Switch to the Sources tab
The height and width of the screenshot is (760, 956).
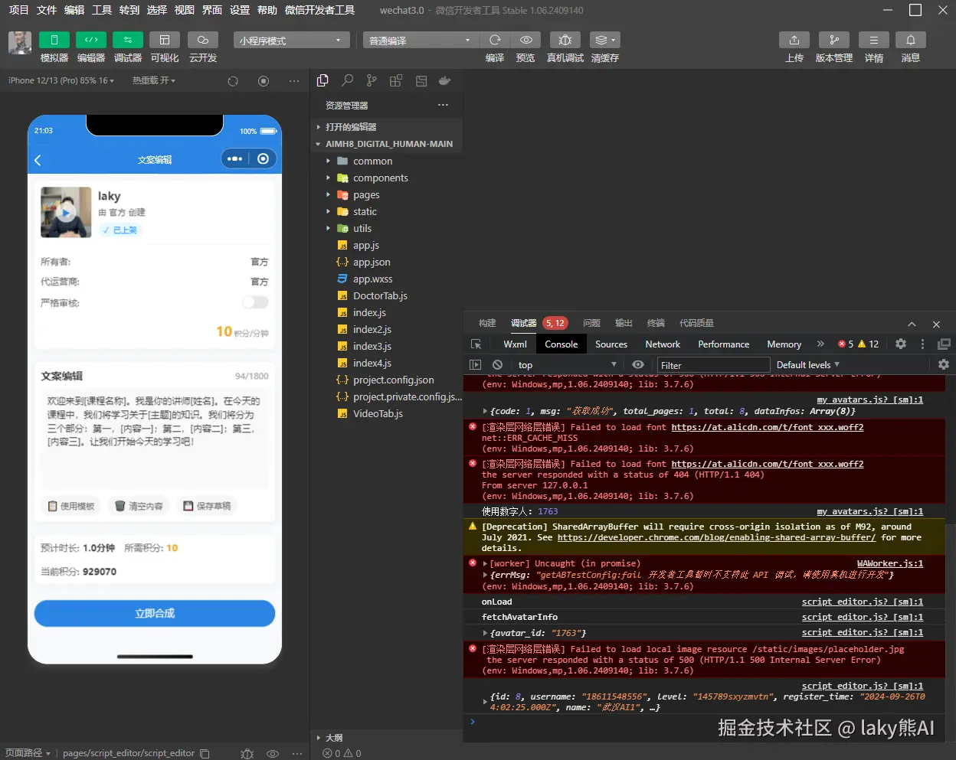[611, 344]
